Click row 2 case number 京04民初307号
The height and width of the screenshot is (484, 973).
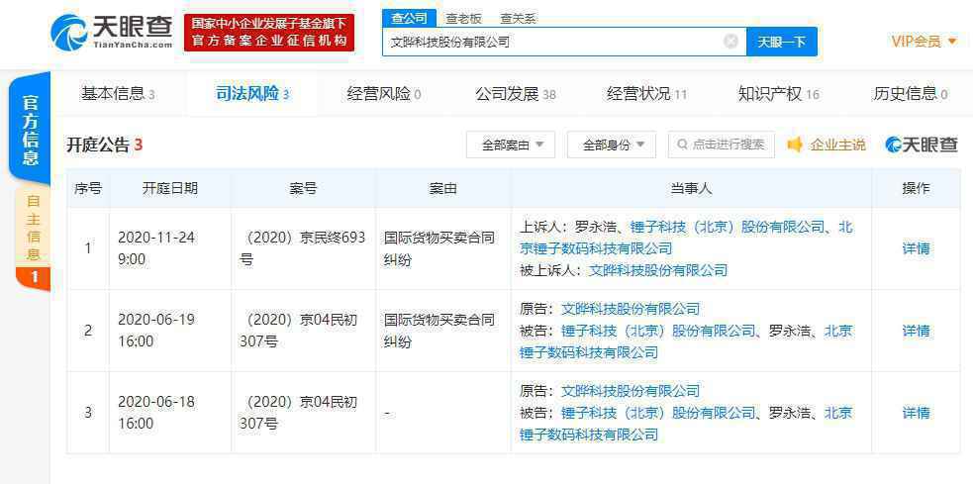299,331
